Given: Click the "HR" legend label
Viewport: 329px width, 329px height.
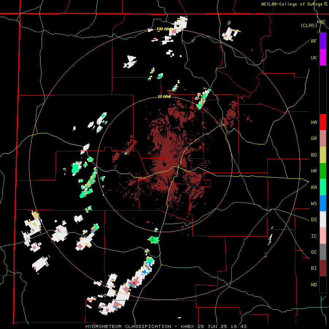Looking at the screenshot, I should pos(314,171).
